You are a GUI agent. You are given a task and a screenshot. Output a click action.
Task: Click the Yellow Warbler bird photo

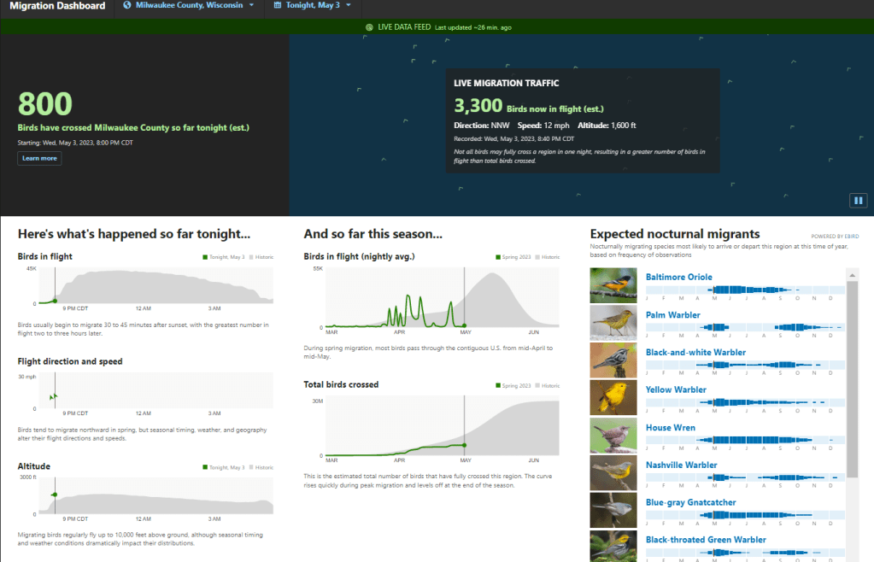tap(613, 398)
